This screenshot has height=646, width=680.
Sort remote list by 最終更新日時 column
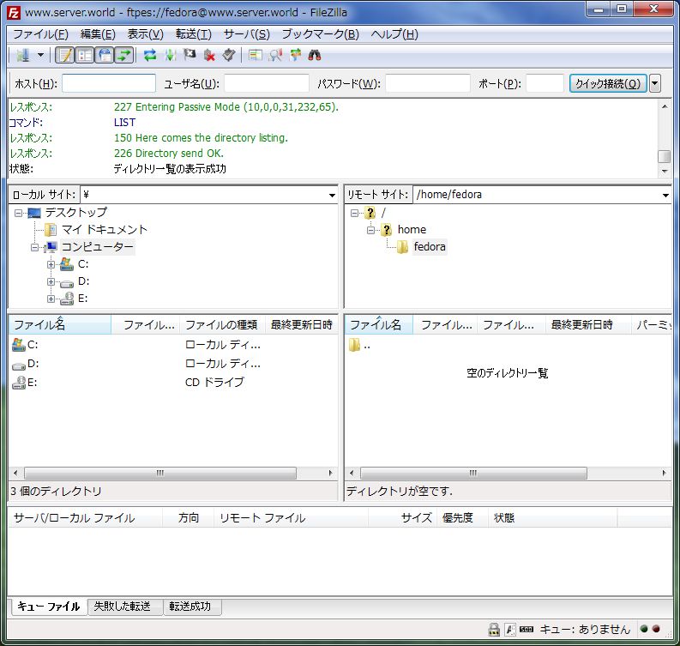click(587, 324)
